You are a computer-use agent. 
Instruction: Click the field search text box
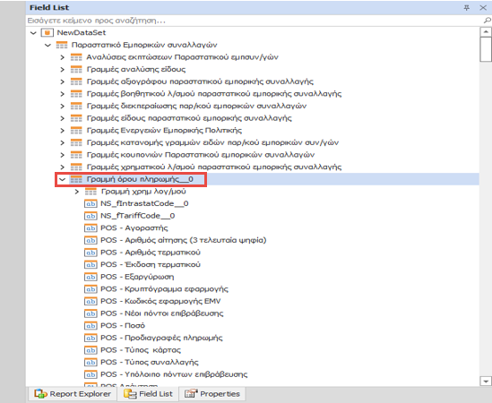255,21
